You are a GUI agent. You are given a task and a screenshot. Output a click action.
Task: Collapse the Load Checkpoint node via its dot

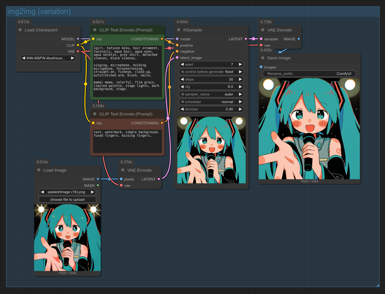click(20, 30)
